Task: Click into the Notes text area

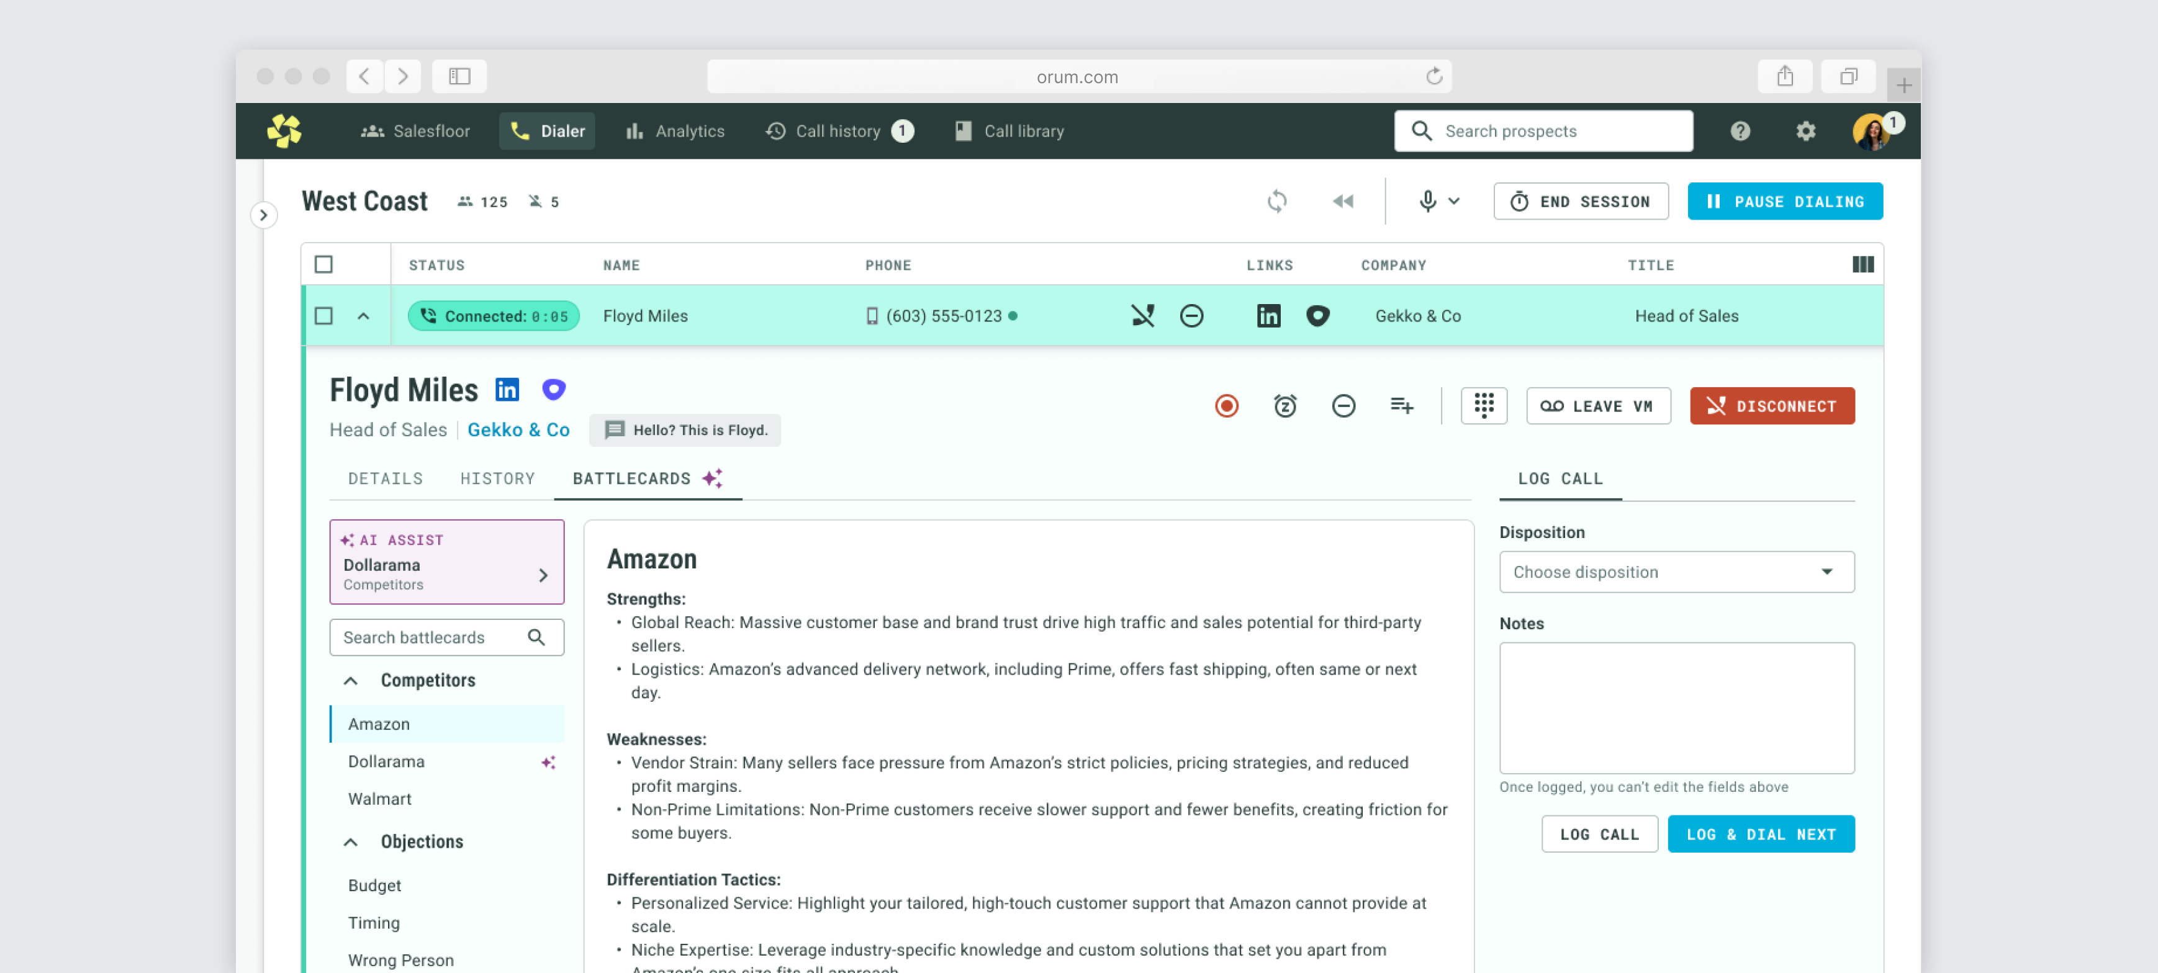Action: (x=1676, y=707)
